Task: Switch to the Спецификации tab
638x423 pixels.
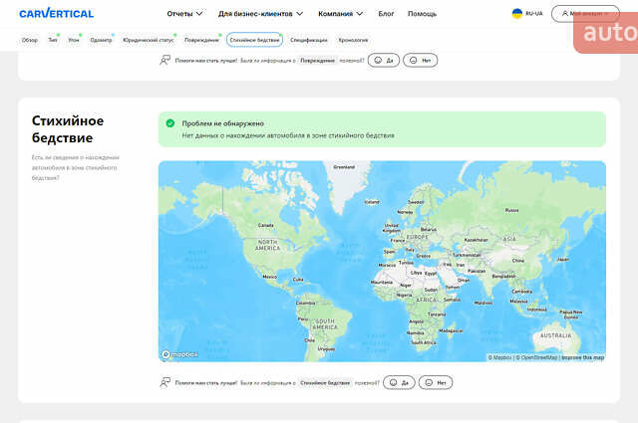Action: pyautogui.click(x=309, y=40)
